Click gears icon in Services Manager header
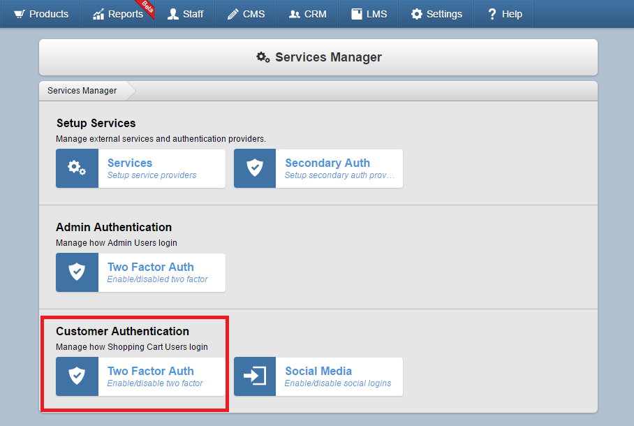The height and width of the screenshot is (426, 634). (x=263, y=57)
